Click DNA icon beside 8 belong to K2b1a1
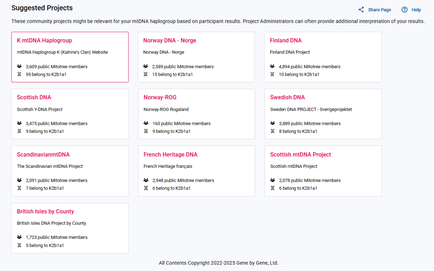The height and width of the screenshot is (271, 434). [x=273, y=131]
